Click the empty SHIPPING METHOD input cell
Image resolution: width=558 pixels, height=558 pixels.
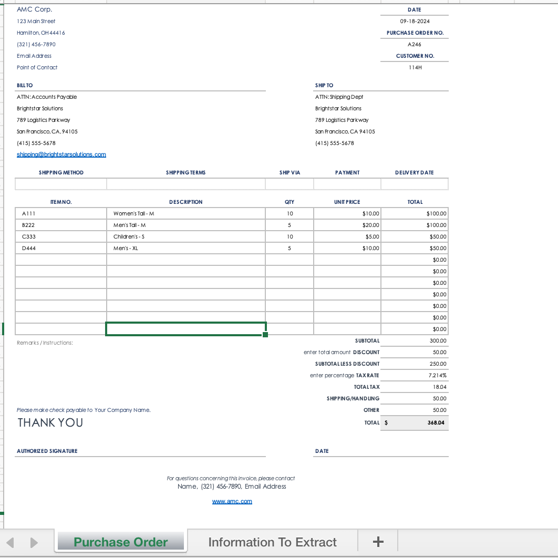61,183
